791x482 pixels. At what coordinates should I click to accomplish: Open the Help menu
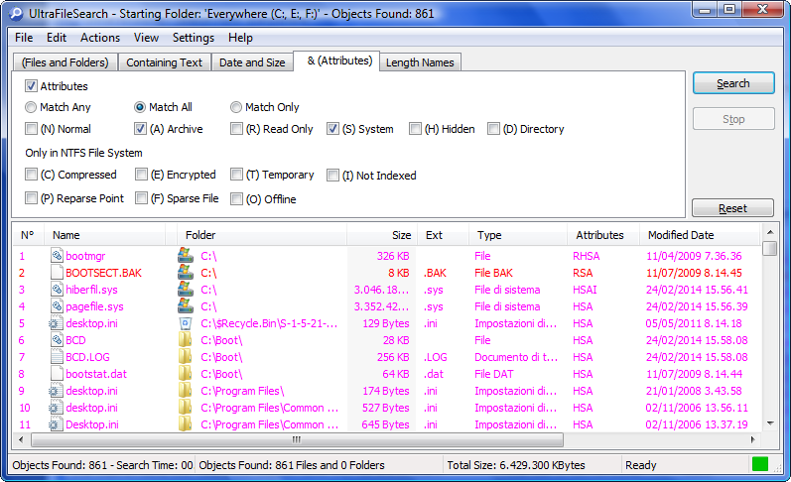coord(240,38)
